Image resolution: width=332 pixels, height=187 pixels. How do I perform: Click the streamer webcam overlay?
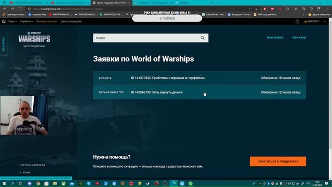coord(24,115)
